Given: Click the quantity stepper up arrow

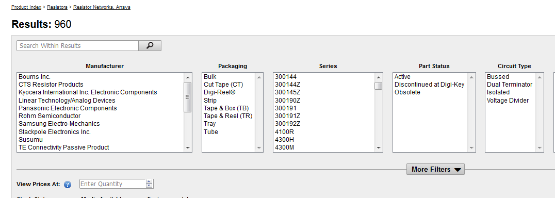Looking at the screenshot, I should tap(150, 181).
